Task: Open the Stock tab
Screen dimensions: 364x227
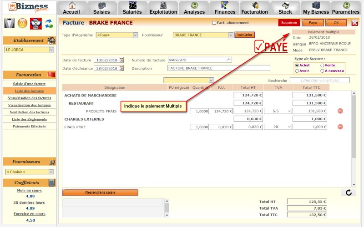Action: click(x=285, y=8)
